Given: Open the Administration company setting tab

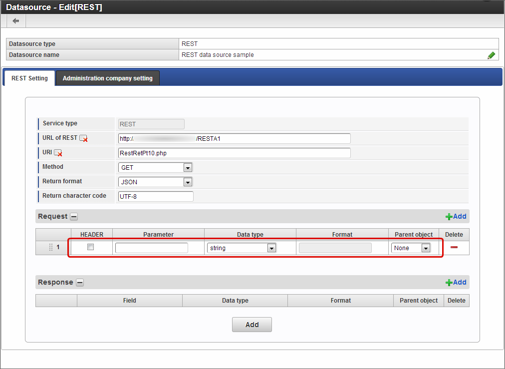Looking at the screenshot, I should point(108,78).
